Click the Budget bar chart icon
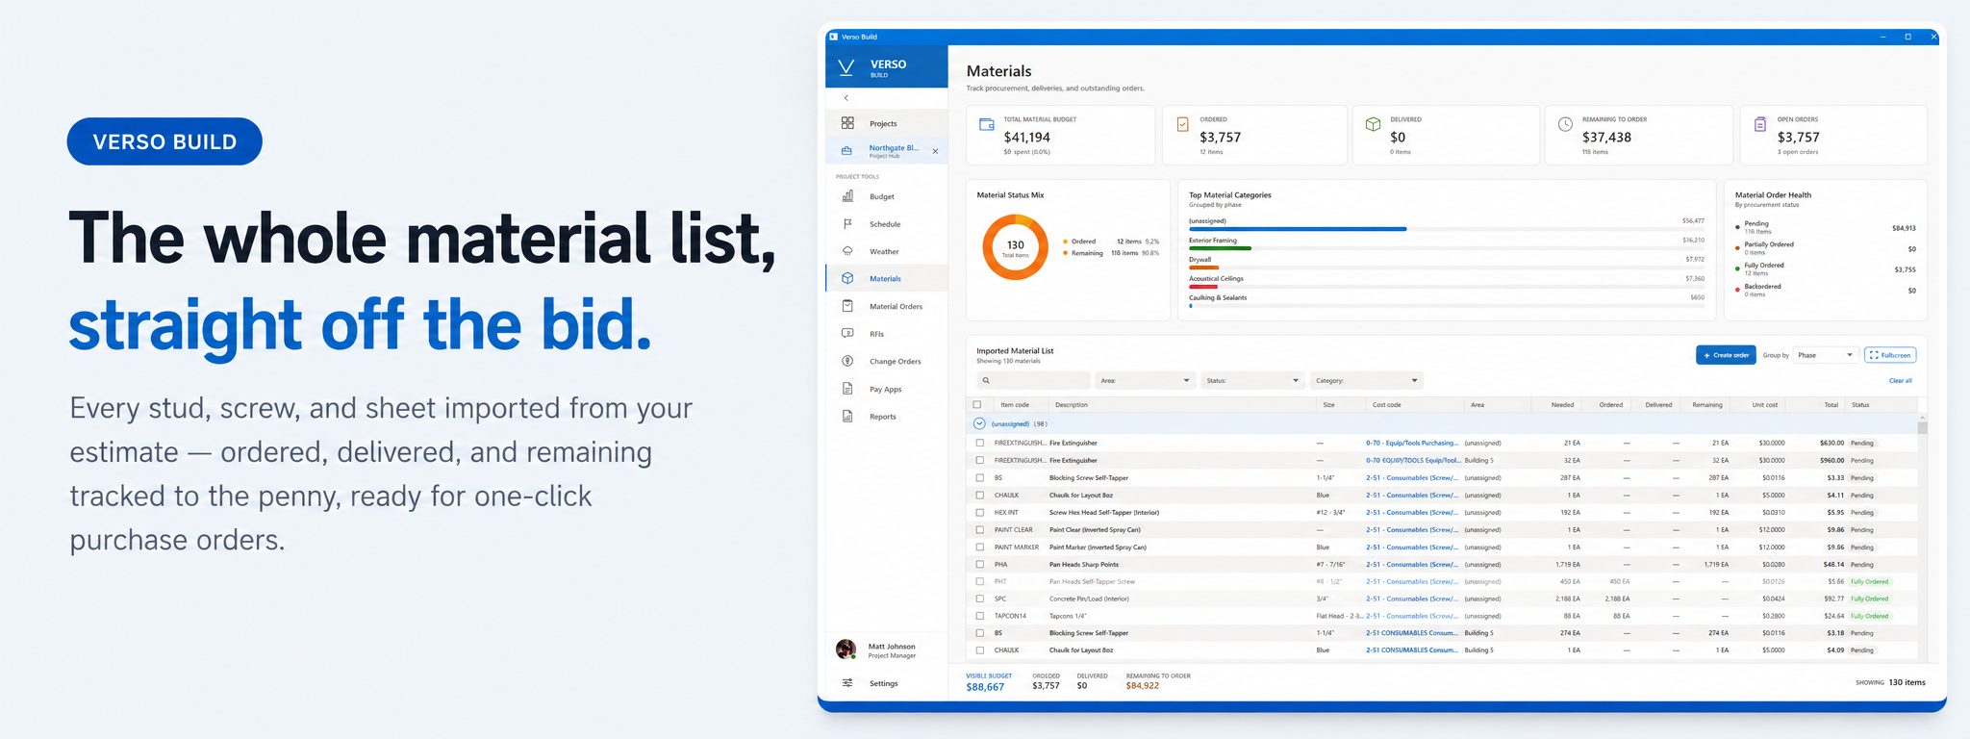 847,196
